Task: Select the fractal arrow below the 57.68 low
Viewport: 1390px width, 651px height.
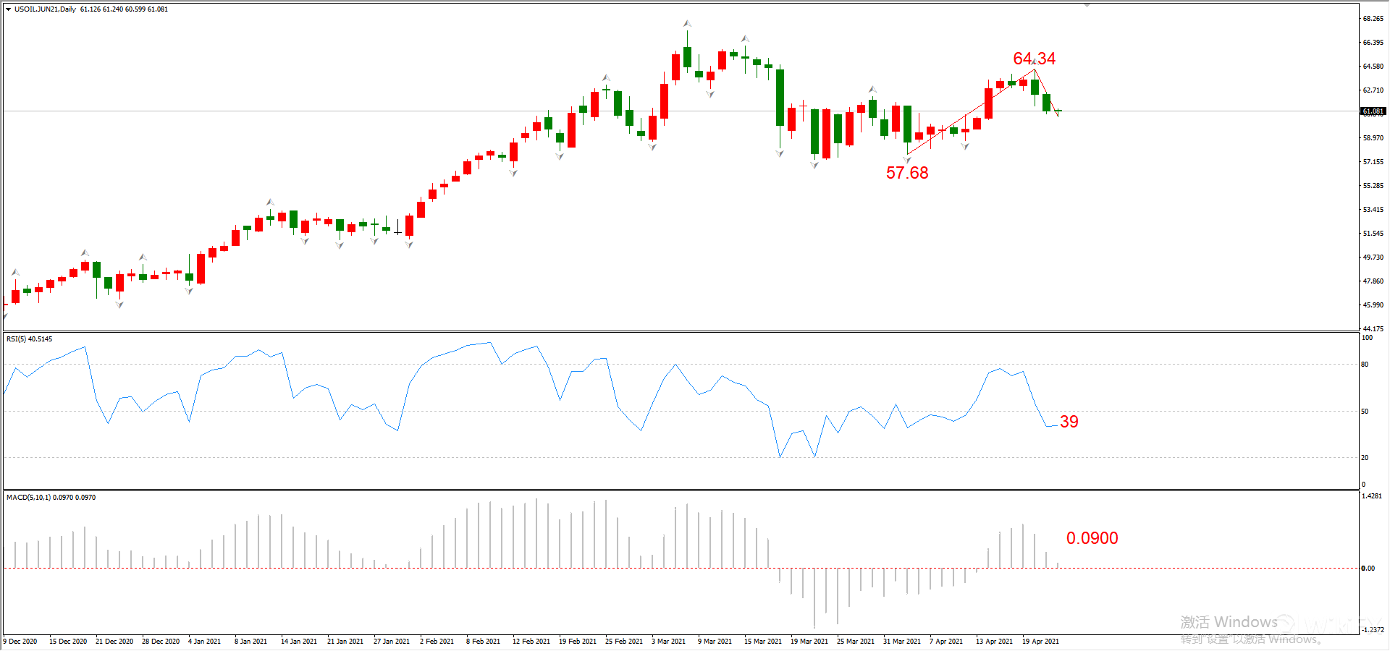Action: coord(907,160)
